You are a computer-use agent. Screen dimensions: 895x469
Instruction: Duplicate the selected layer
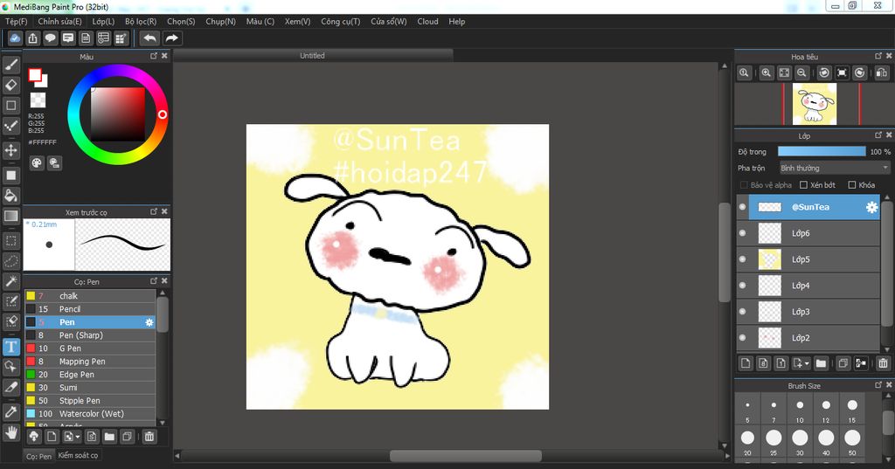point(843,362)
